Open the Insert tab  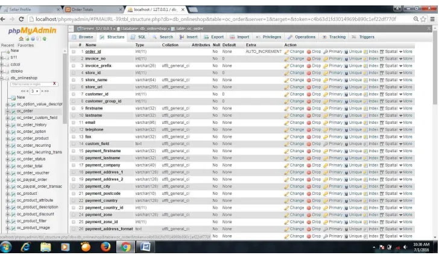(x=189, y=37)
